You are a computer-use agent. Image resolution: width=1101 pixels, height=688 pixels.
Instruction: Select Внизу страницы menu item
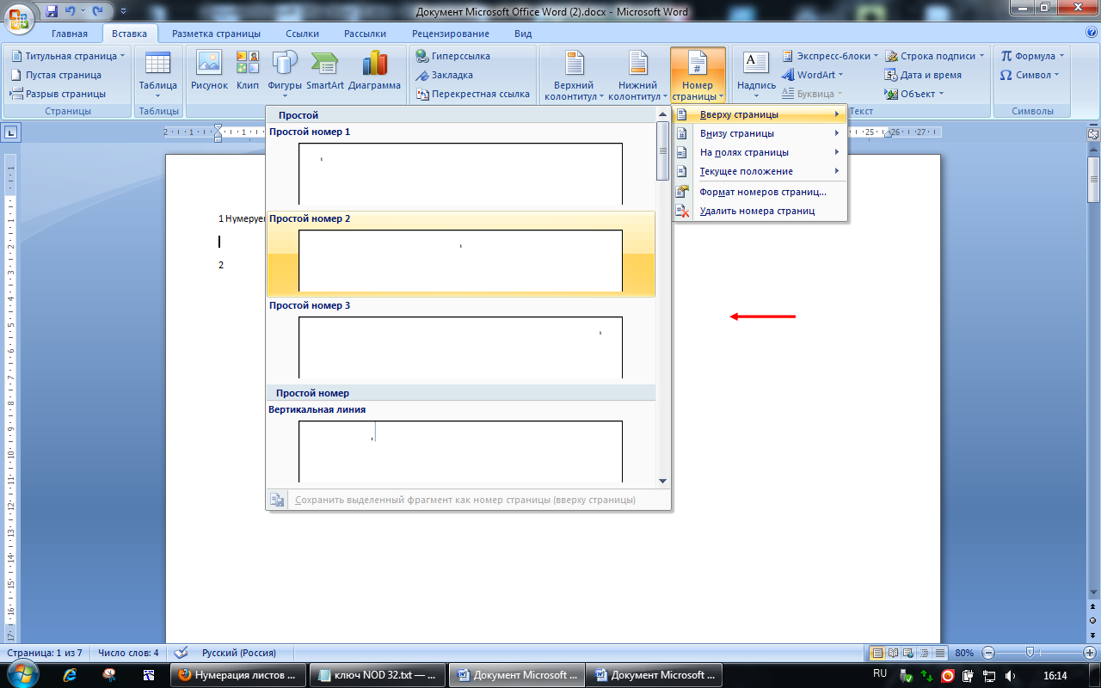coord(760,133)
